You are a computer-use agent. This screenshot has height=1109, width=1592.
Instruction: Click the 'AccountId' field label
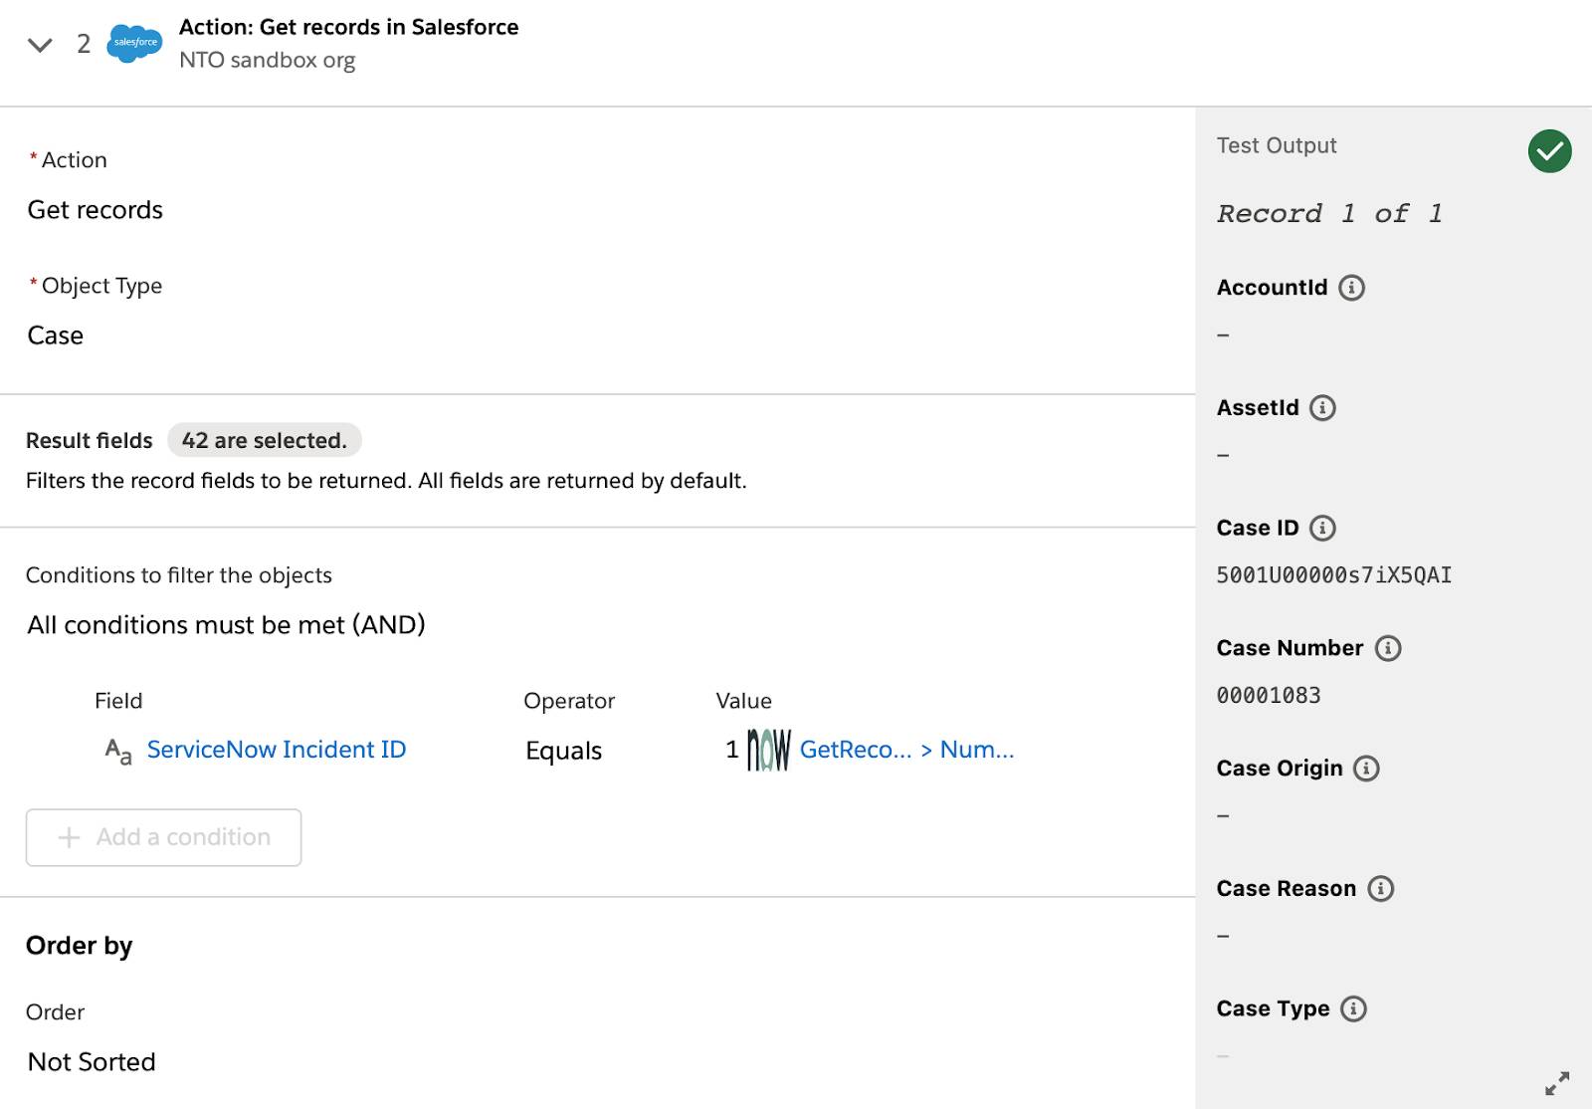click(1272, 288)
